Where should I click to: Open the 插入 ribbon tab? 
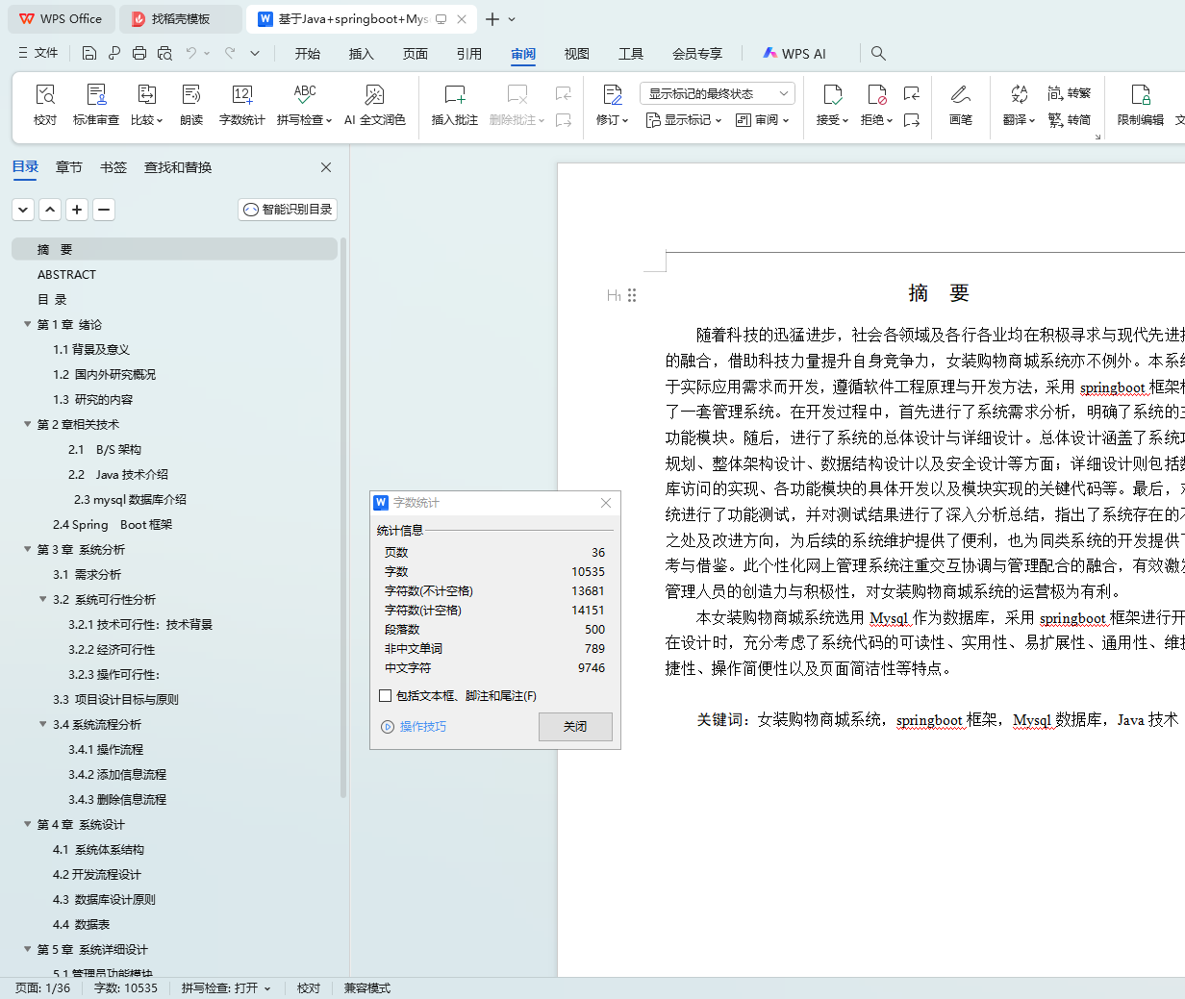(362, 54)
